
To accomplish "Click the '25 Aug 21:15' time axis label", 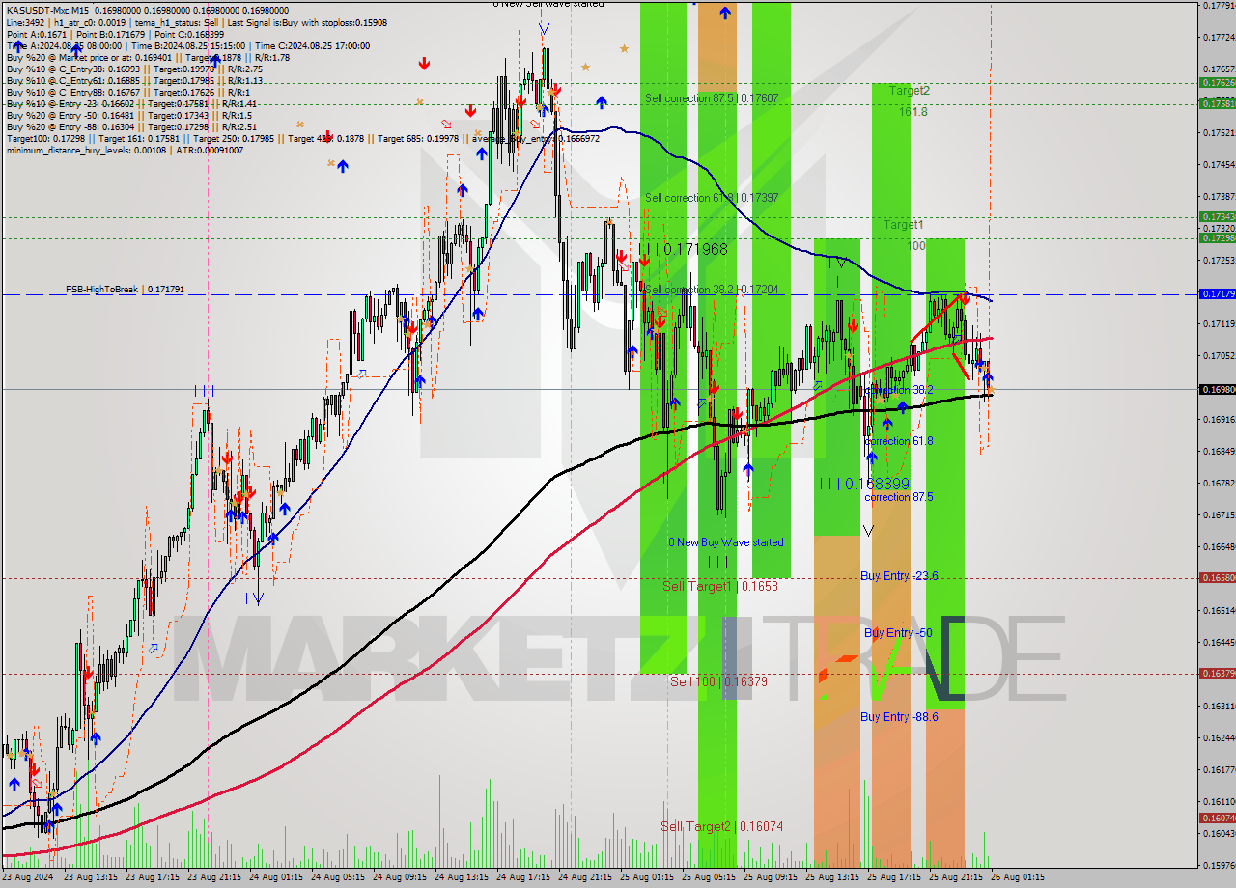I will coord(955,877).
